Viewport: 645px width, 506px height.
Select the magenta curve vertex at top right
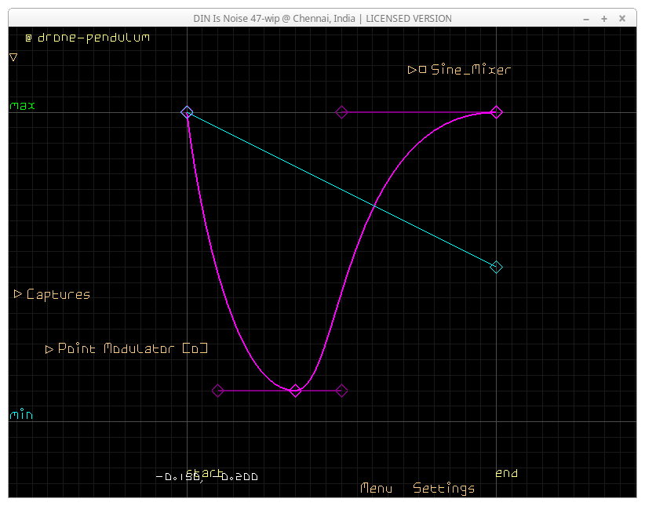(496, 112)
